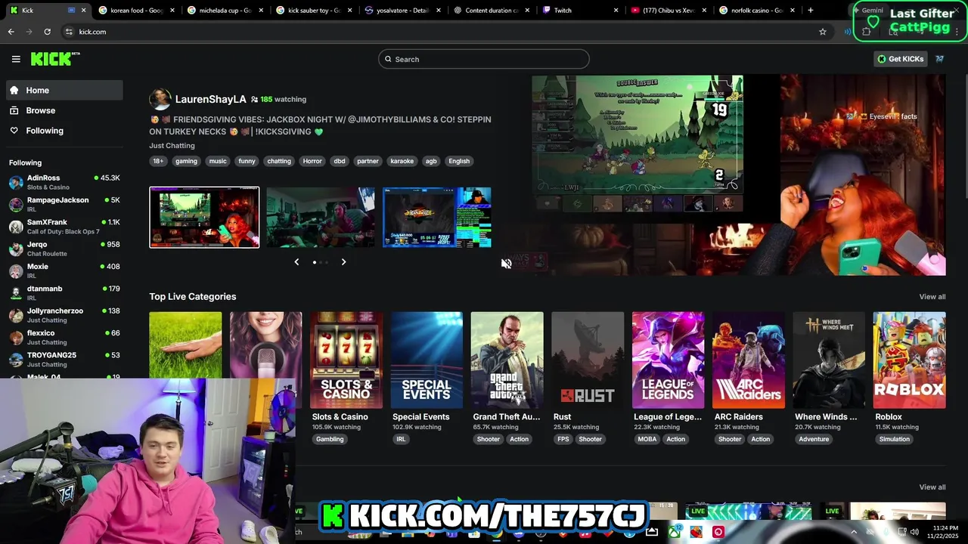The height and width of the screenshot is (544, 968).
Task: Open the Rust category card
Action: [588, 360]
